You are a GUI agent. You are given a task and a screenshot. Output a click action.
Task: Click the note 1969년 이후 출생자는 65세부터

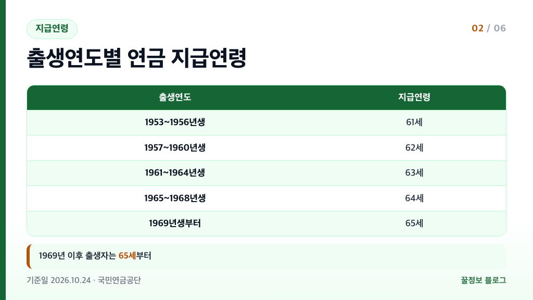(x=266, y=256)
